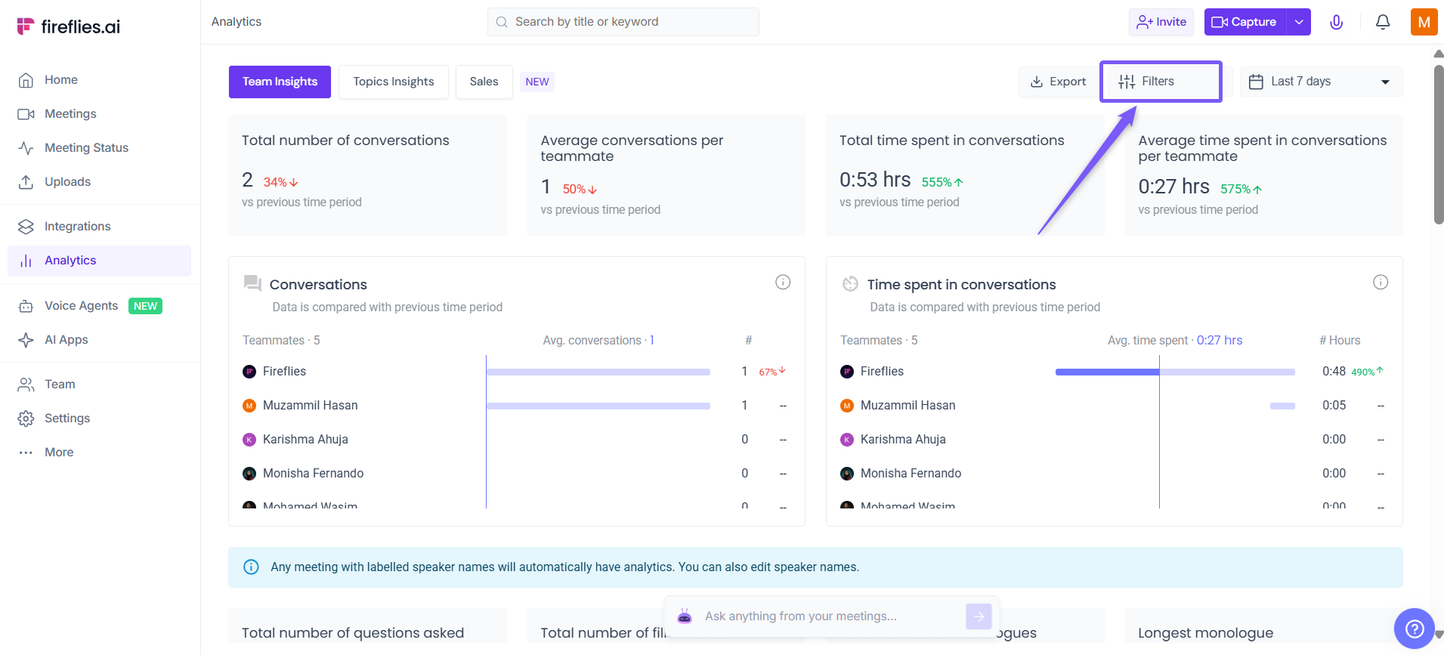Expand the More menu in sidebar

59,452
